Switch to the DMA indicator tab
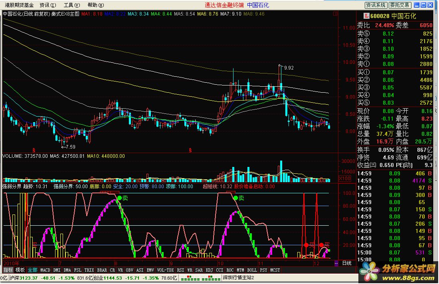Screen dimensions: 439x284 click(x=67, y=270)
